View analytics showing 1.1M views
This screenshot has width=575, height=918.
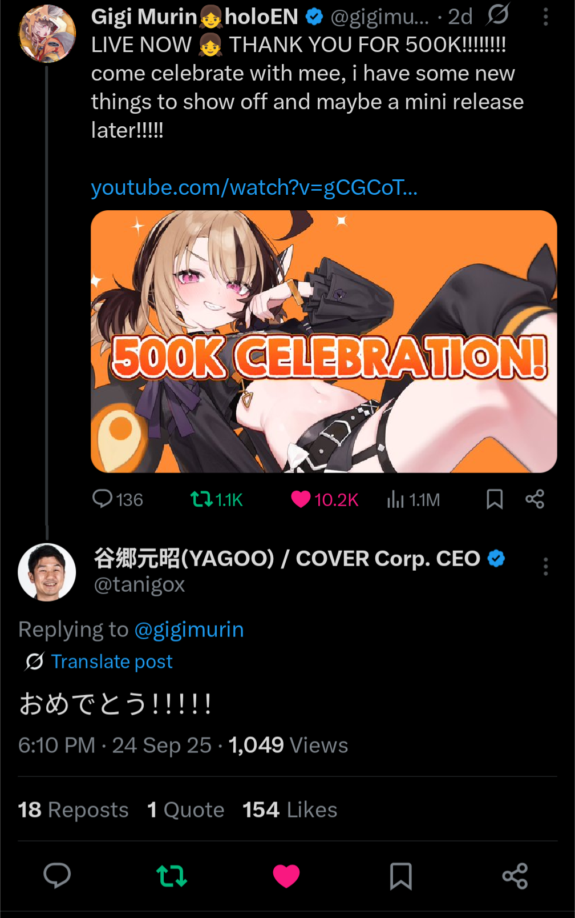(413, 499)
